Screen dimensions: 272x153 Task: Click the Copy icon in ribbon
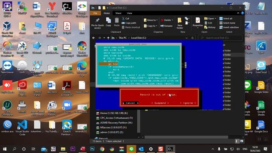[x=108, y=22]
